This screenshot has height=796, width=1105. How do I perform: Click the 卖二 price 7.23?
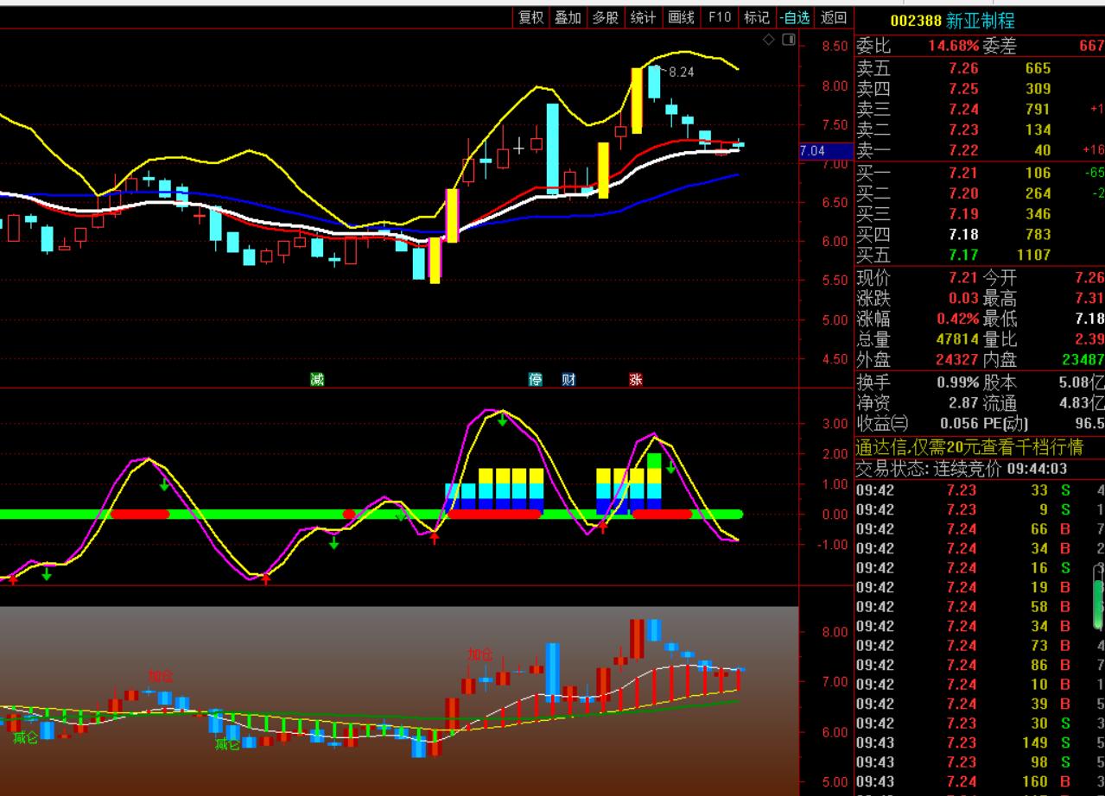[x=963, y=130]
